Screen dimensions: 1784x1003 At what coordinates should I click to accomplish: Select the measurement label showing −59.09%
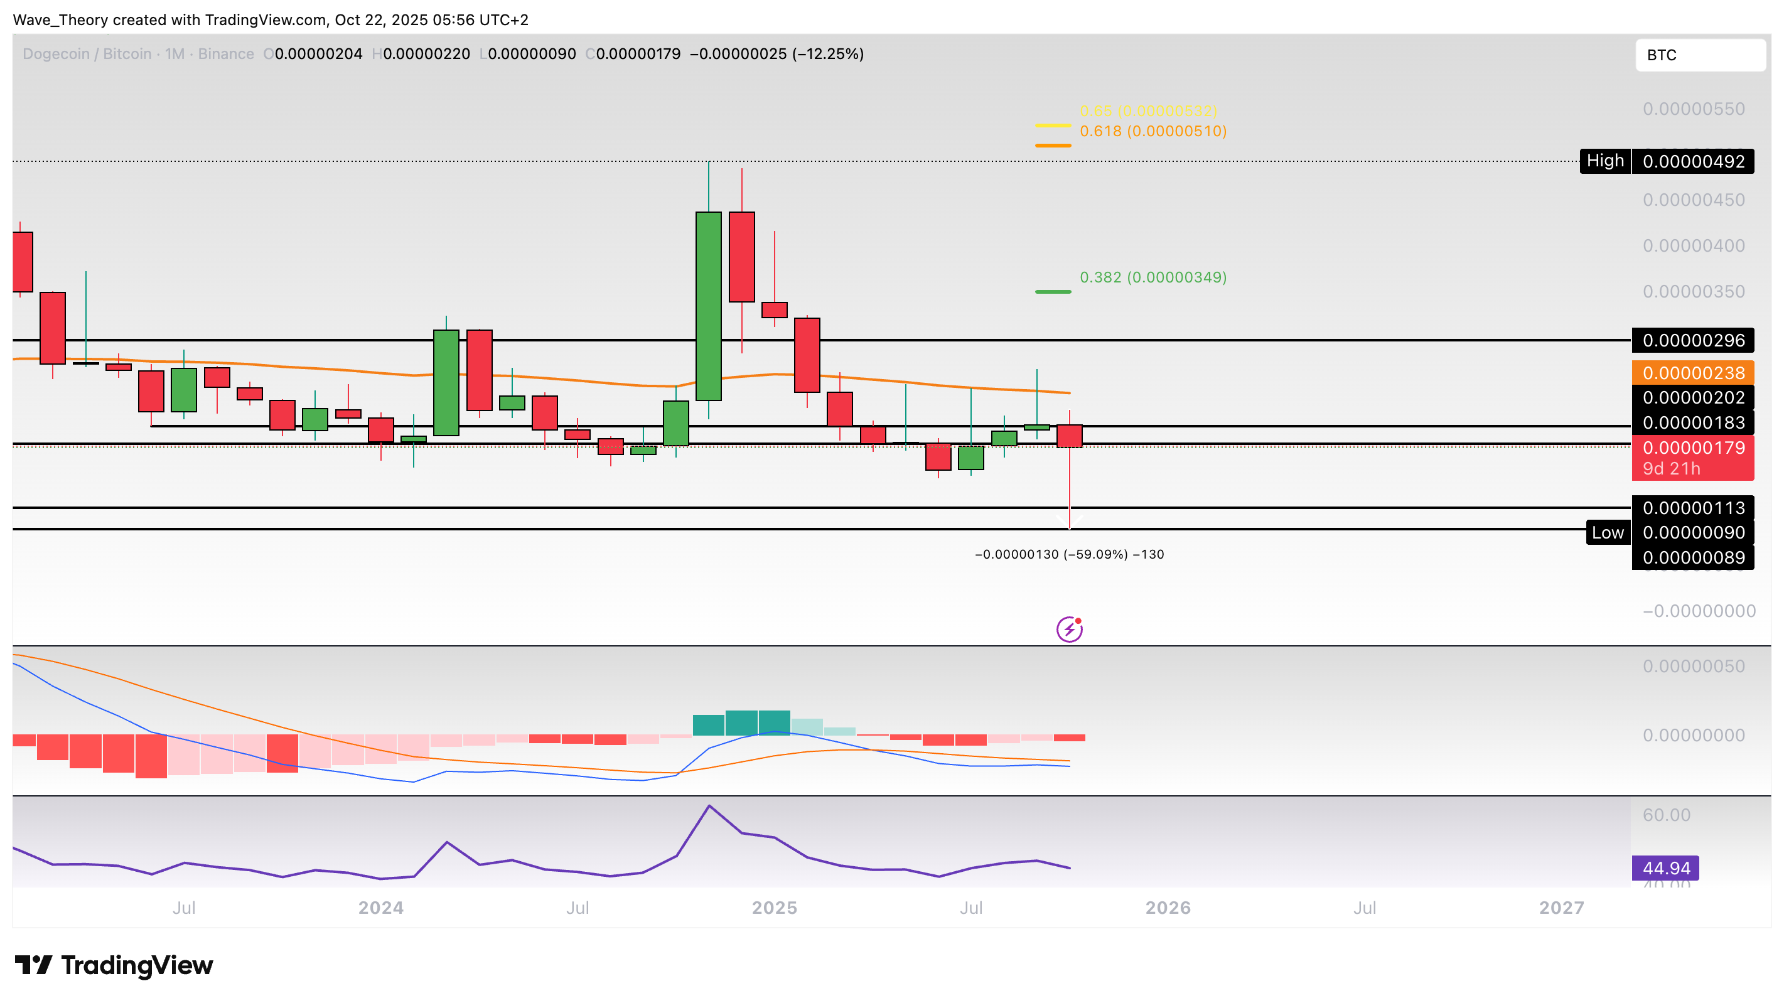click(1070, 554)
